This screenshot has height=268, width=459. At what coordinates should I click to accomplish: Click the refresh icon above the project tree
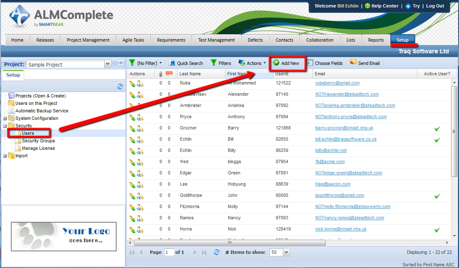click(120, 87)
